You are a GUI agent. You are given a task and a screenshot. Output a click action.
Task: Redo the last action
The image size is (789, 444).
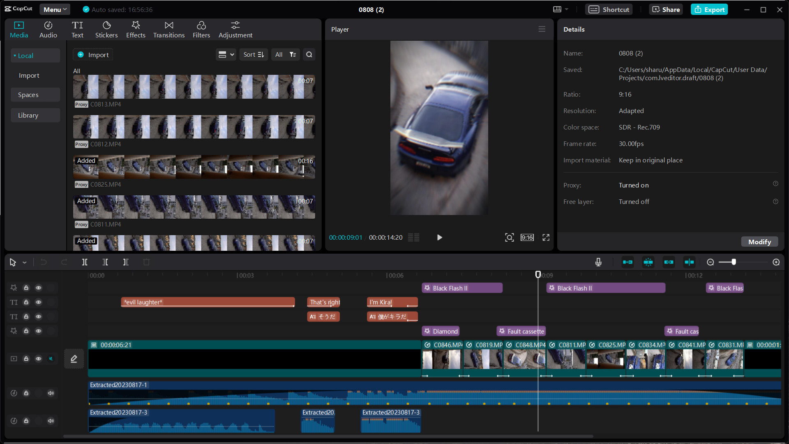64,262
